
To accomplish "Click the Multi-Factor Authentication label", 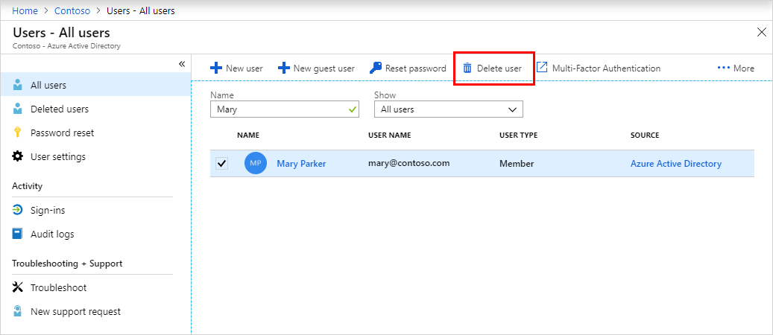I will coord(606,68).
